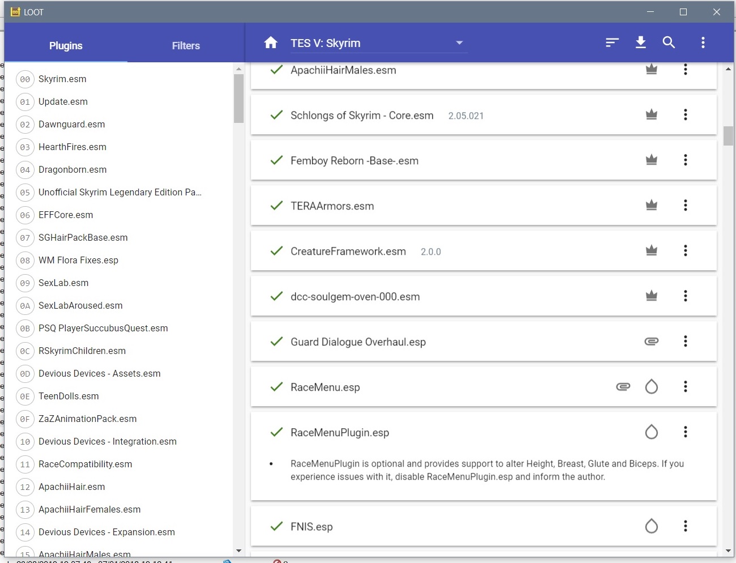Select Dawnguard.esm in the sidebar list
The height and width of the screenshot is (563, 736).
click(x=71, y=124)
